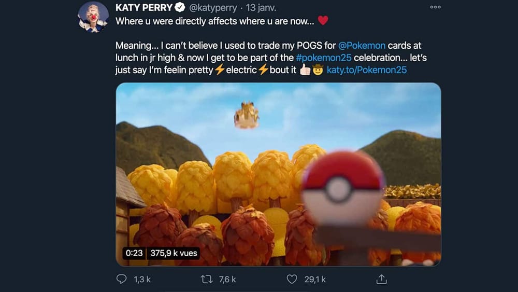Click Katy Perry's profile avatar
This screenshot has width=518, height=292.
[93, 17]
